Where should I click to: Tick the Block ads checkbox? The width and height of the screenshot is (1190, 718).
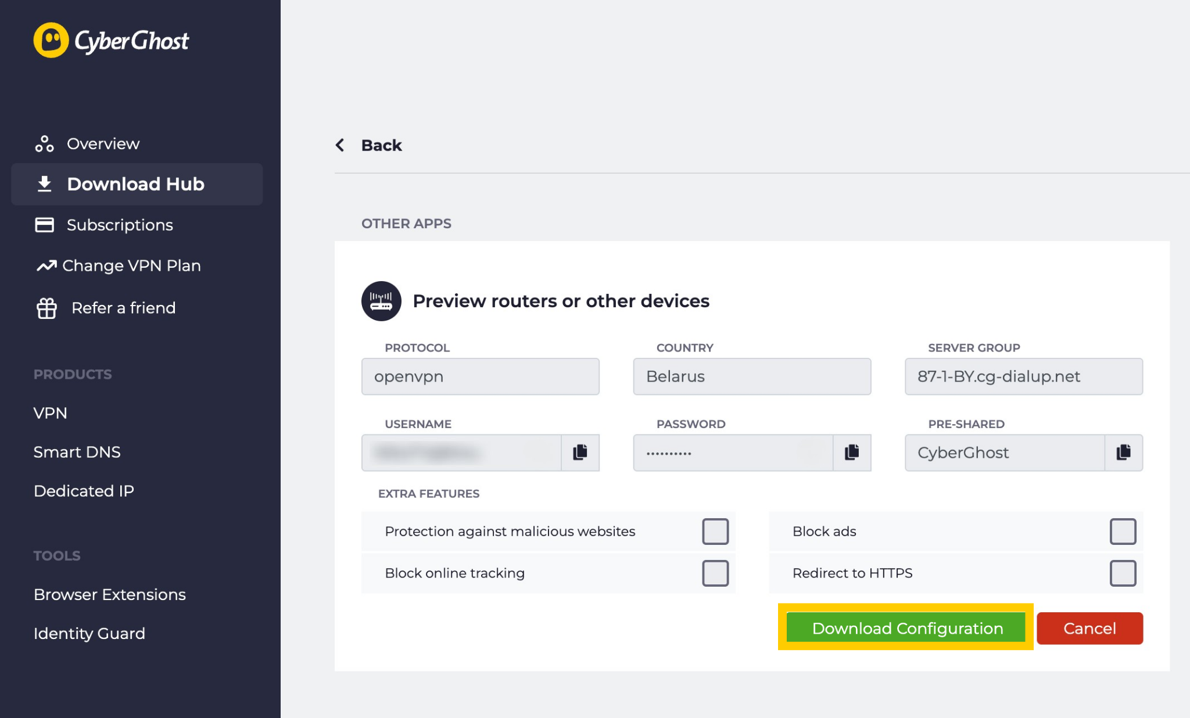point(1123,532)
